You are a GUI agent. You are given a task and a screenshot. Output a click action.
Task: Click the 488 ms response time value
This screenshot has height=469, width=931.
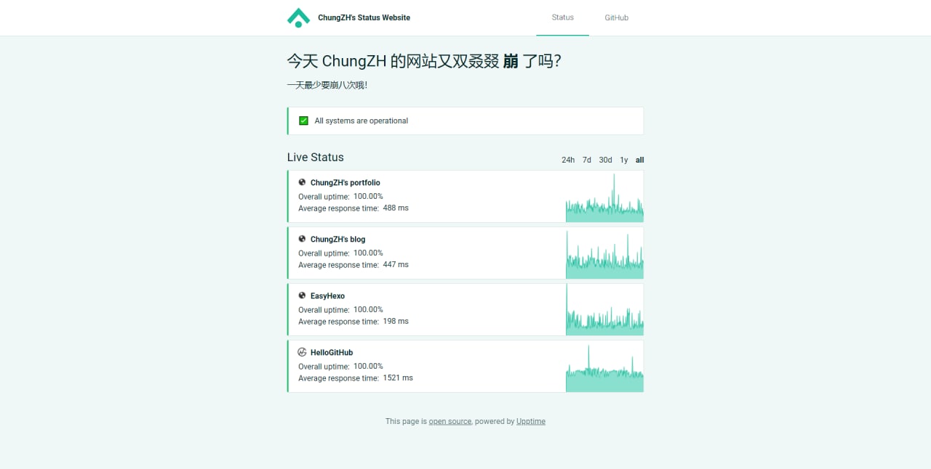click(x=396, y=208)
